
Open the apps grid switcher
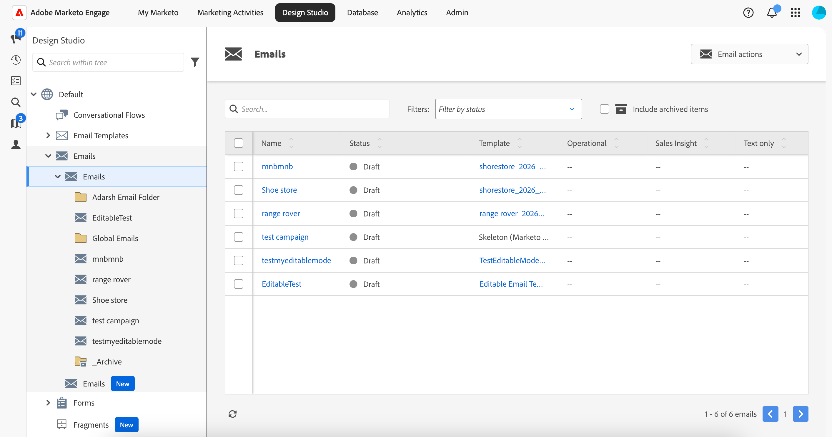click(x=795, y=13)
